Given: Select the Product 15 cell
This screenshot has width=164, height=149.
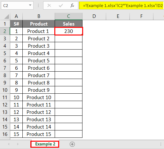Looking at the screenshot, I should (x=39, y=134).
